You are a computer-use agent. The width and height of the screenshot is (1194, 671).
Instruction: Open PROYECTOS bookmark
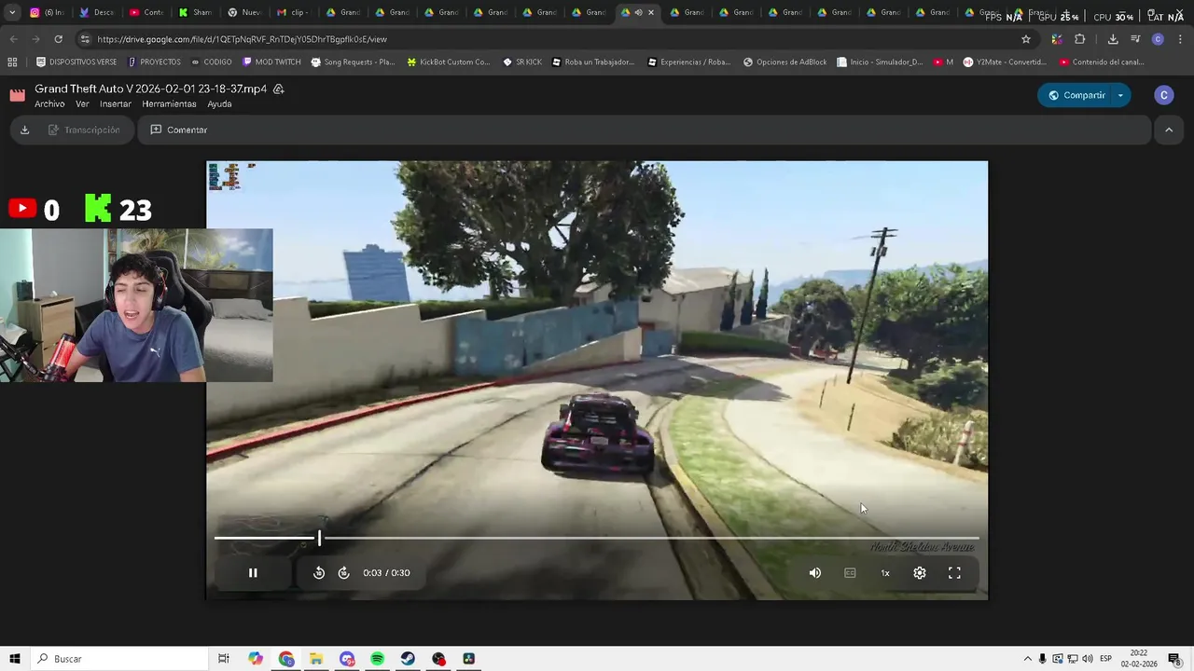pyautogui.click(x=154, y=62)
